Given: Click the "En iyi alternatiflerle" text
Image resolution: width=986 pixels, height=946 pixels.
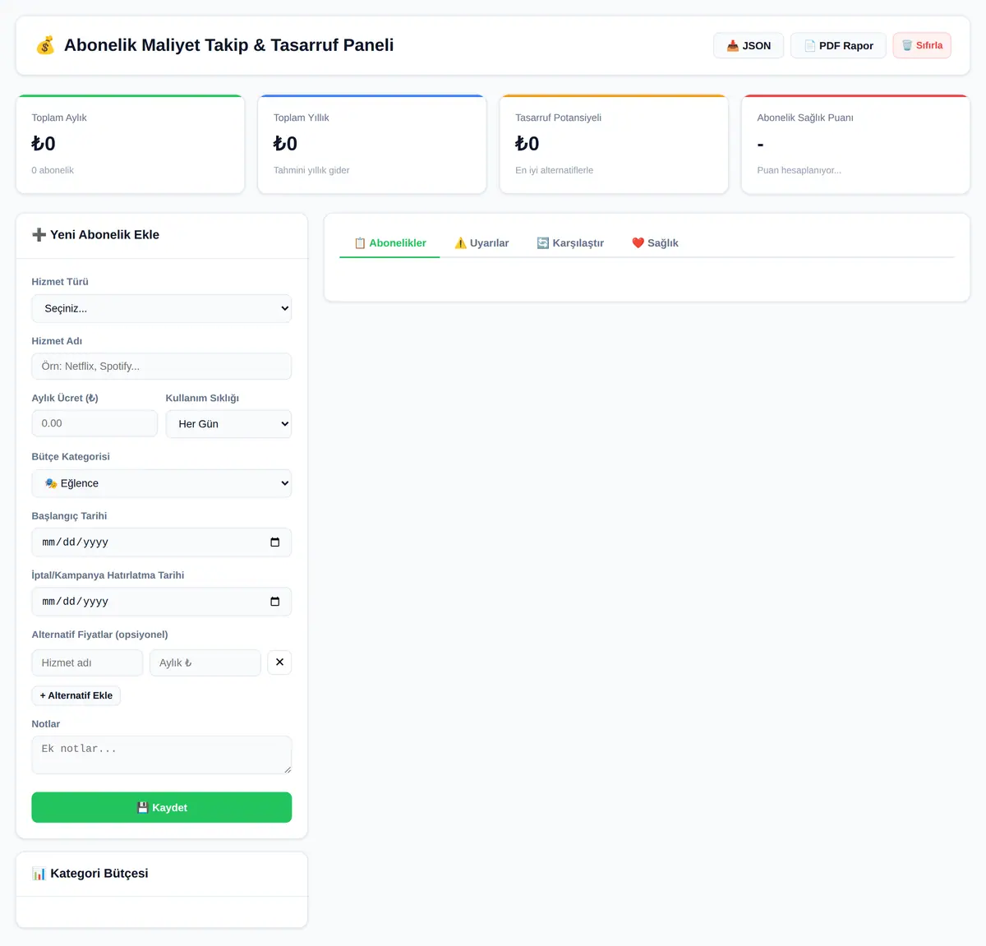Looking at the screenshot, I should (x=554, y=170).
